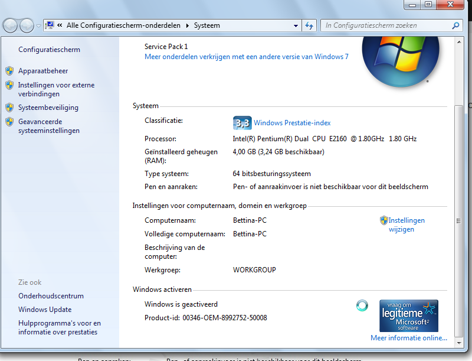This screenshot has width=472, height=361.
Task: Click the computer icon in address bar
Action: 50,25
